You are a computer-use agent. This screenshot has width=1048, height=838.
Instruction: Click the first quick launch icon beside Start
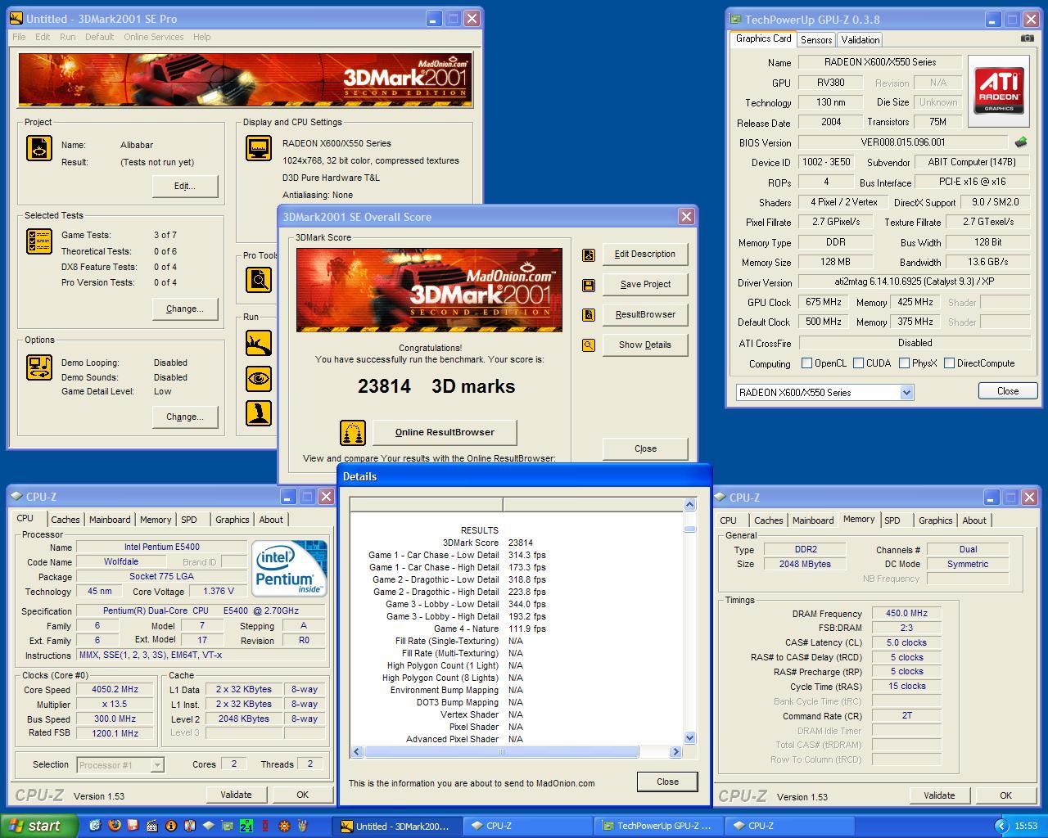click(x=95, y=826)
